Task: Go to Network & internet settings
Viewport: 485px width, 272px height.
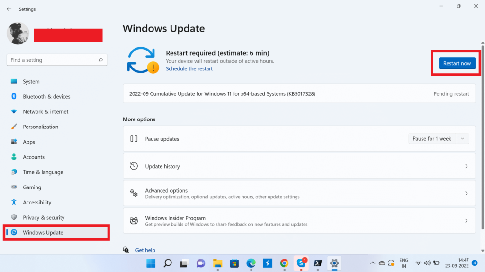Action: coord(56,111)
